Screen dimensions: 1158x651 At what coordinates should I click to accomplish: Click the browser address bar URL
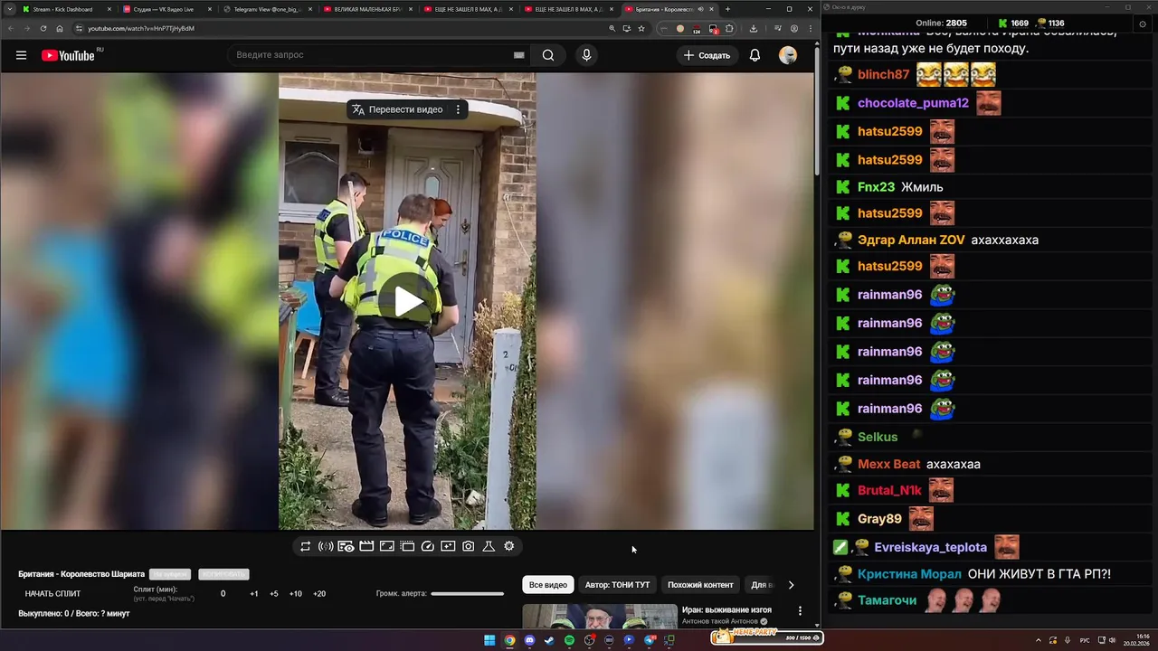click(x=141, y=28)
